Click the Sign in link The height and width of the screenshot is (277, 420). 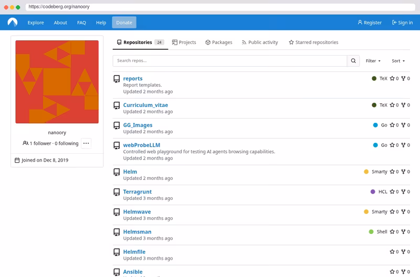[x=402, y=23]
